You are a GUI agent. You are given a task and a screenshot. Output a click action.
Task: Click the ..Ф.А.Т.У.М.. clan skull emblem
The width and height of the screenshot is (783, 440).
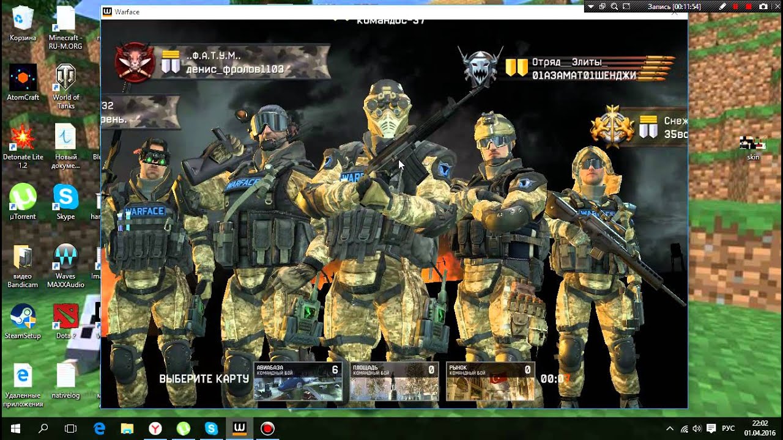pos(135,62)
